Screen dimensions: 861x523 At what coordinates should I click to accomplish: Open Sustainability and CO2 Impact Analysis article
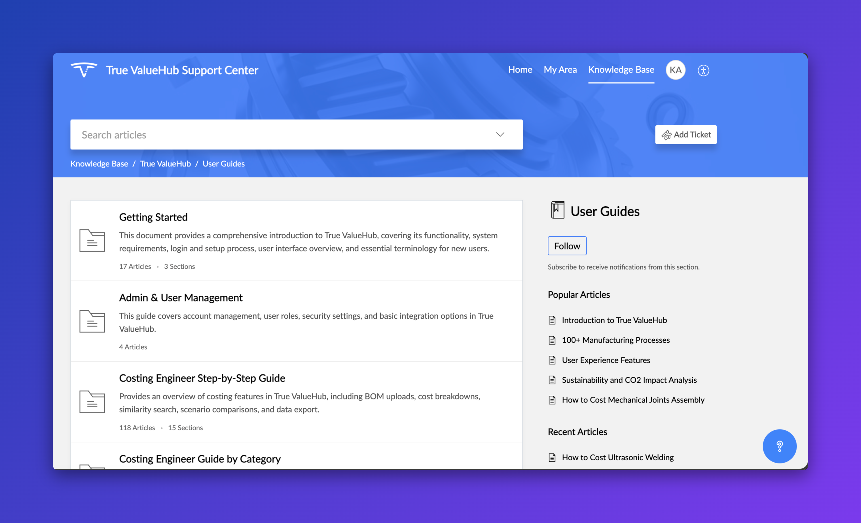click(629, 380)
